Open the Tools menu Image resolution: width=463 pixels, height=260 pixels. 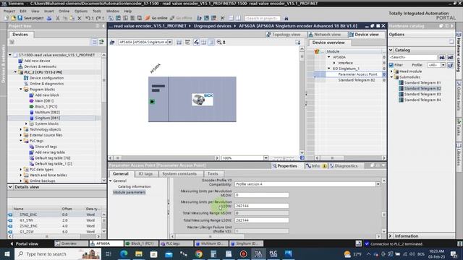pyautogui.click(x=97, y=11)
